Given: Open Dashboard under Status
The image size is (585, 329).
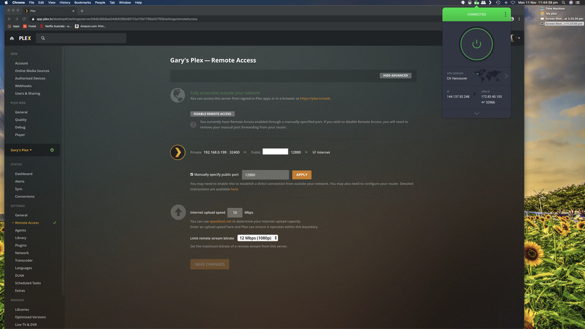Looking at the screenshot, I should (24, 174).
